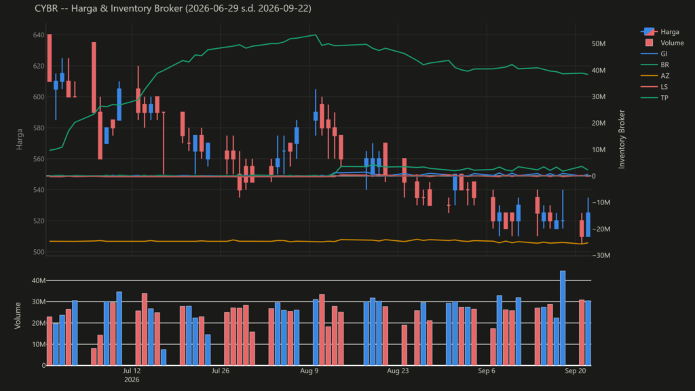The height and width of the screenshot is (391, 695).
Task: Click the '600' price tick label
Action: point(39,97)
